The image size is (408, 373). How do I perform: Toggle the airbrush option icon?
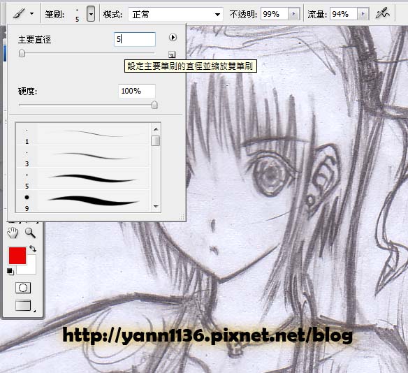[383, 13]
